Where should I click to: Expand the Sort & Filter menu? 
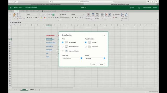(122, 16)
